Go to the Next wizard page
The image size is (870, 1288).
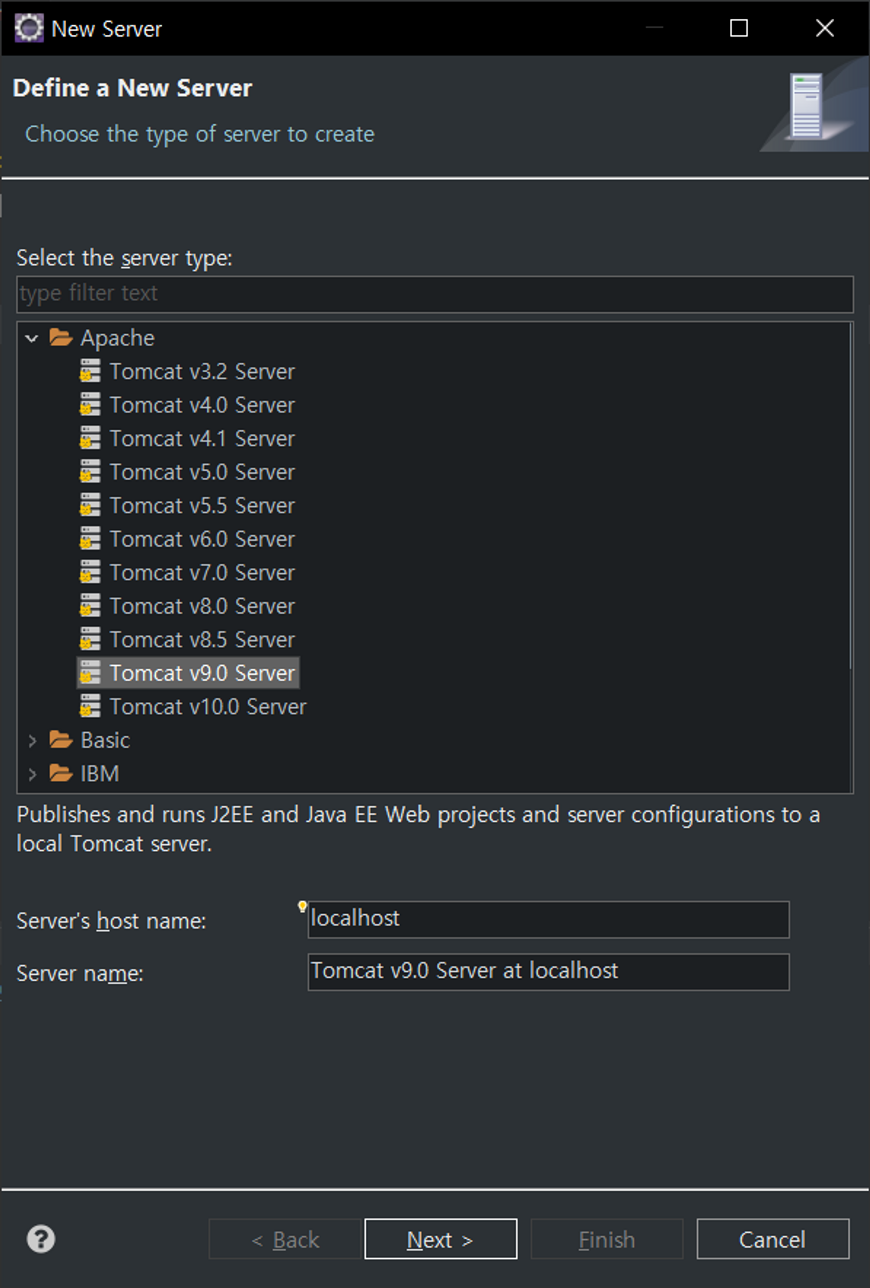click(x=441, y=1239)
